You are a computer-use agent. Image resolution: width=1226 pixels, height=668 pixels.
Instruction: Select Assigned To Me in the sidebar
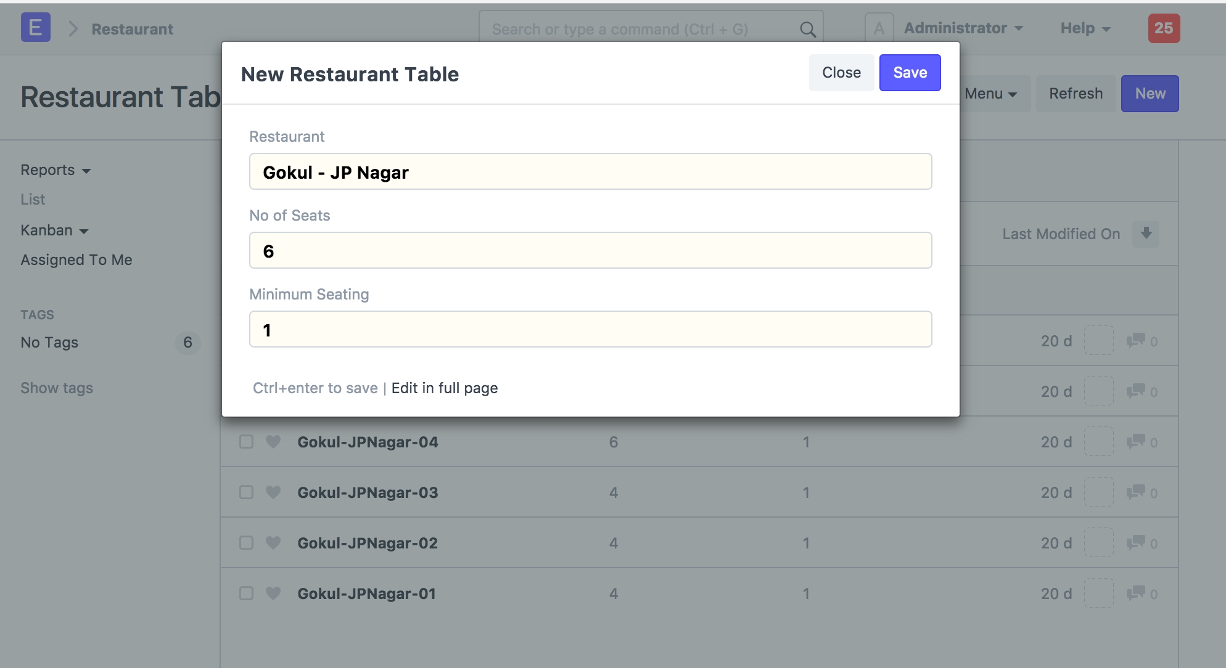pos(76,260)
